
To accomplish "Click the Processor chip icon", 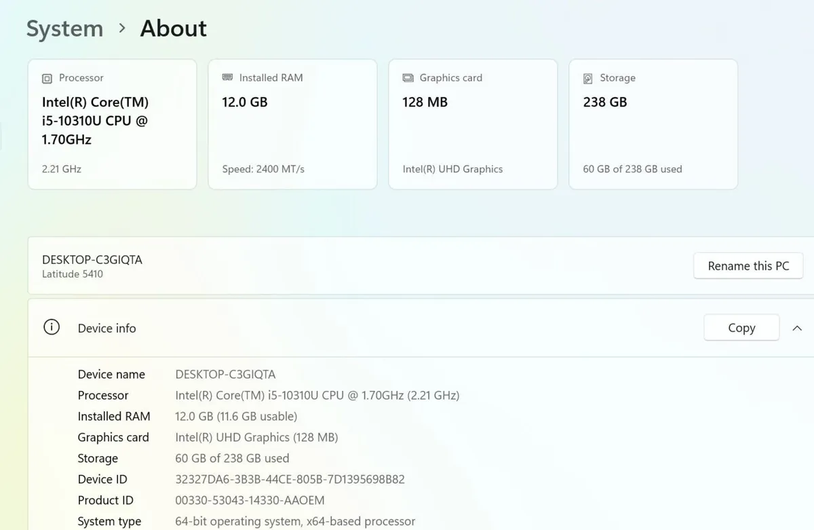I will coord(47,79).
